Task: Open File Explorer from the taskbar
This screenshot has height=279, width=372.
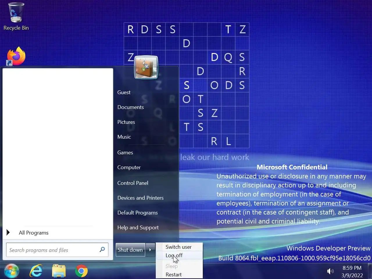Action: point(59,271)
